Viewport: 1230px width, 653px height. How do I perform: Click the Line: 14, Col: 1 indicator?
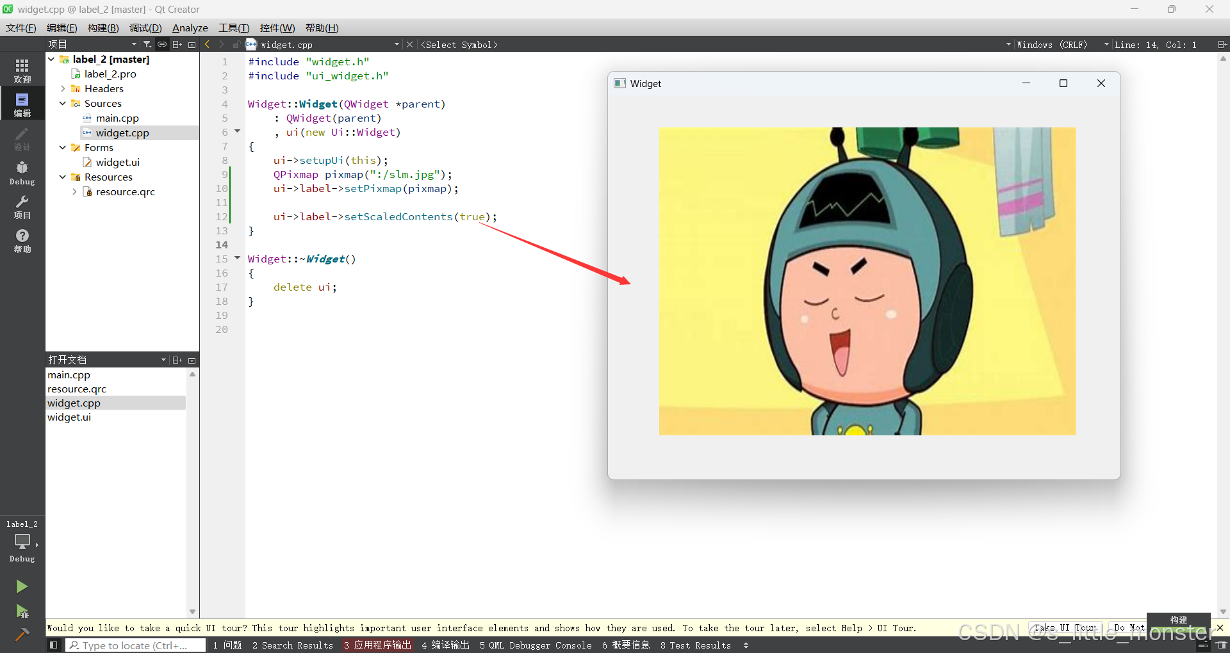tap(1156, 44)
